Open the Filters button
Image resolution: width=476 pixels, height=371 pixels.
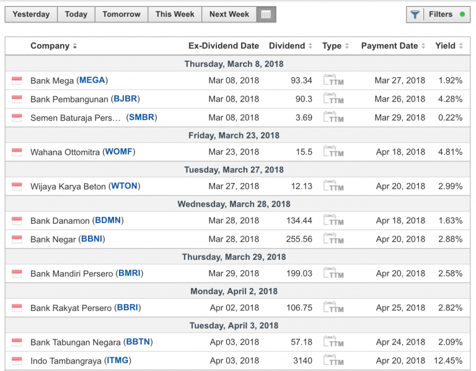click(x=438, y=14)
